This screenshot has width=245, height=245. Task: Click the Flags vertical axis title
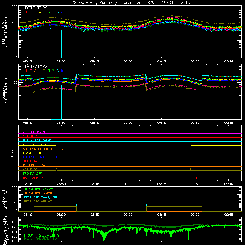(13, 153)
